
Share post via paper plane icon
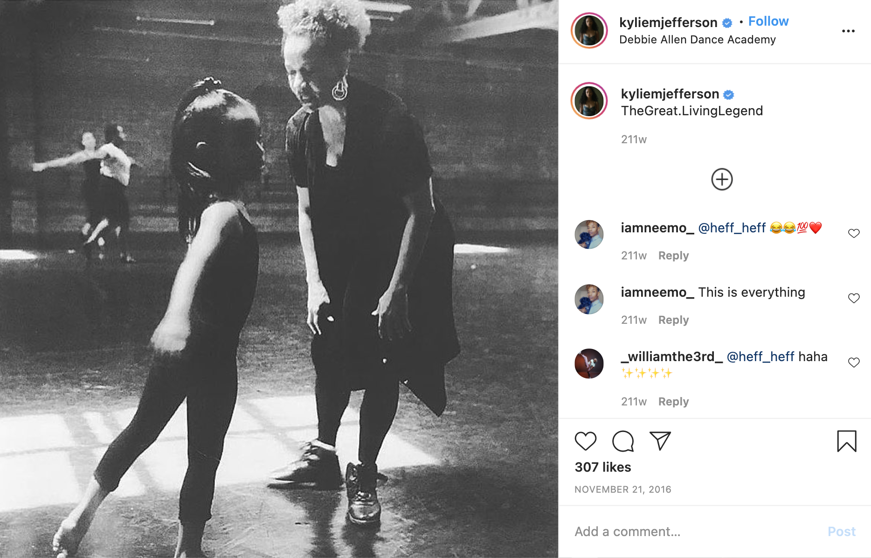tap(660, 441)
